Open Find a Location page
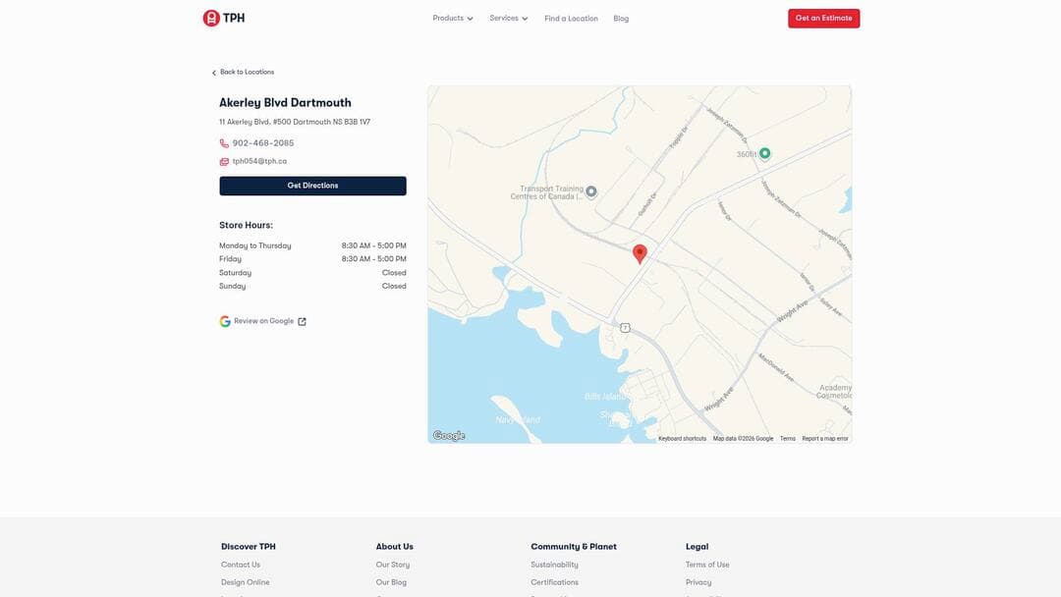Viewport: 1061px width, 597px height. [571, 17]
